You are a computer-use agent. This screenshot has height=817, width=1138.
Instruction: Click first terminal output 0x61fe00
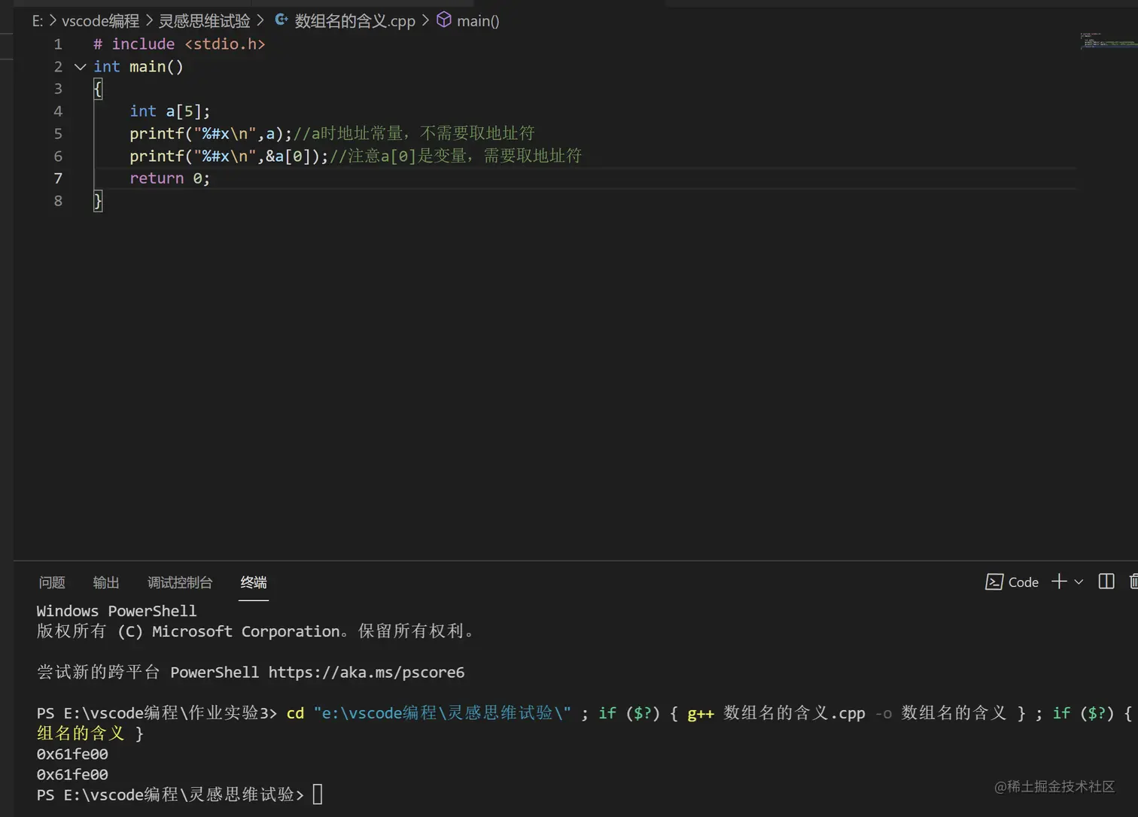pyautogui.click(x=72, y=754)
